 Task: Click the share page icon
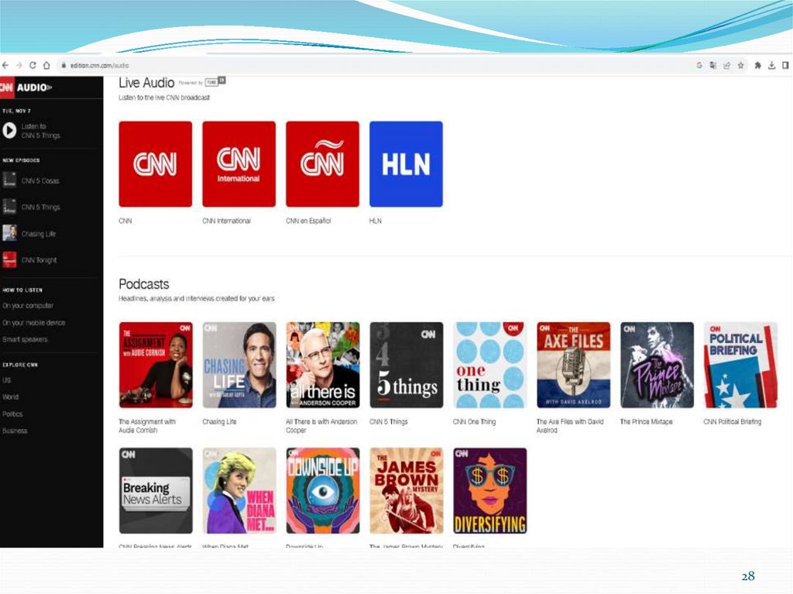[x=726, y=65]
